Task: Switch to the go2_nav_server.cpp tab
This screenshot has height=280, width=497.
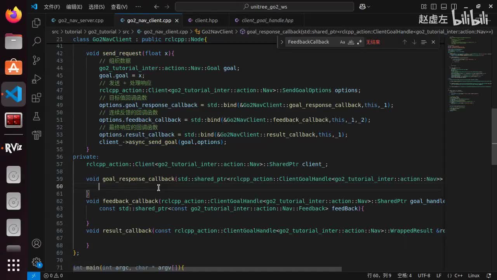Action: pos(81,20)
